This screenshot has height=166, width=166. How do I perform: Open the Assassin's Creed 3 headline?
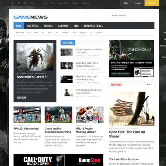(34, 77)
